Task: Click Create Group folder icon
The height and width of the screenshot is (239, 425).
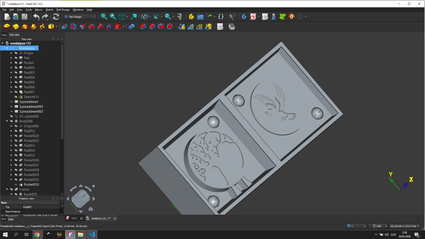Action: coord(200,17)
